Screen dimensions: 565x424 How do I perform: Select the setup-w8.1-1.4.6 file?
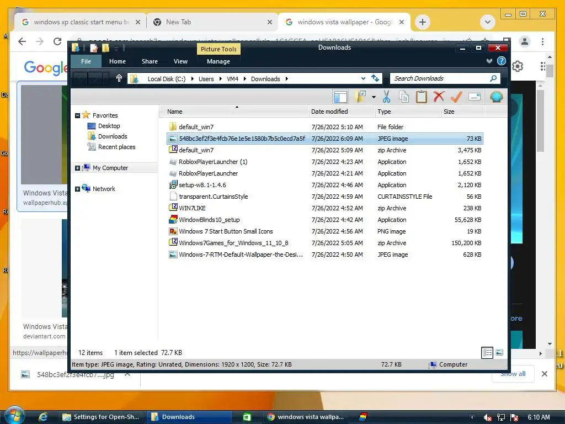(x=324, y=185)
